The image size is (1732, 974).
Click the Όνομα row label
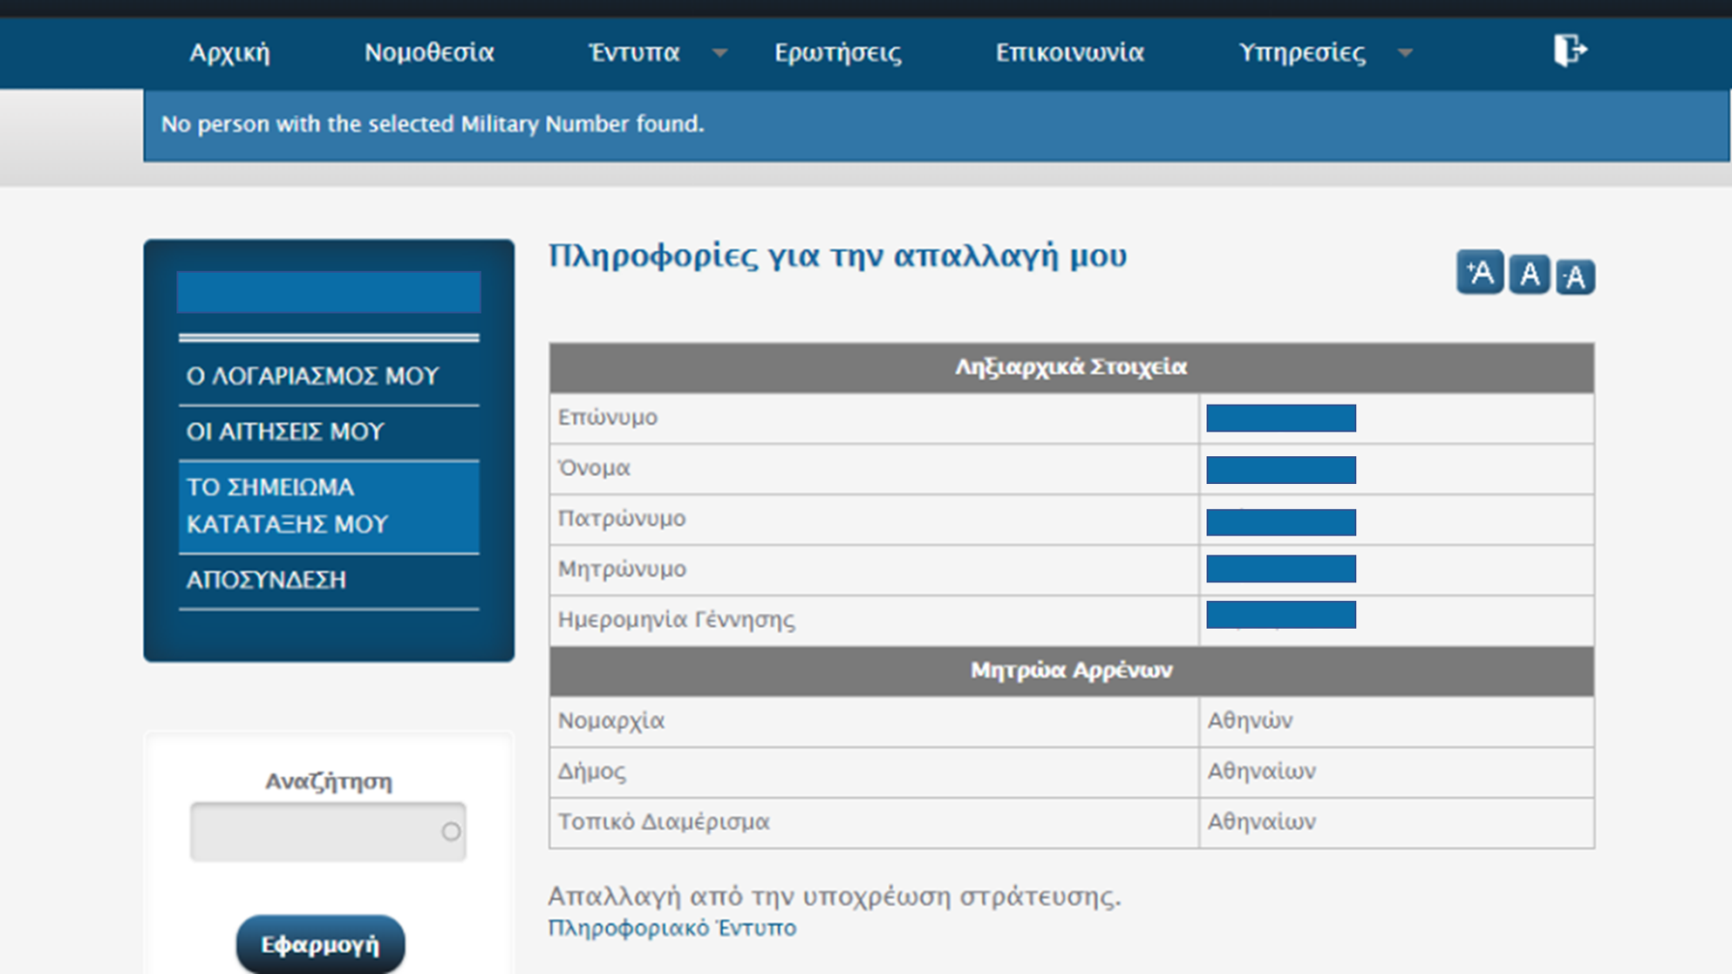pyautogui.click(x=594, y=468)
